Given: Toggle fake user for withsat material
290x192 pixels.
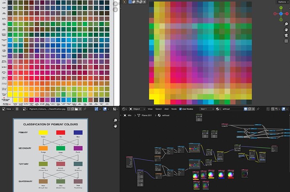Looking at the screenshot, I should [x=245, y=109].
